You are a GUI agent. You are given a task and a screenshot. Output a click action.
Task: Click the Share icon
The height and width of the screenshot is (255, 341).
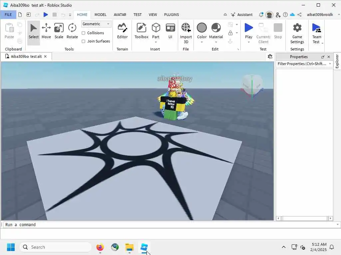point(299,15)
